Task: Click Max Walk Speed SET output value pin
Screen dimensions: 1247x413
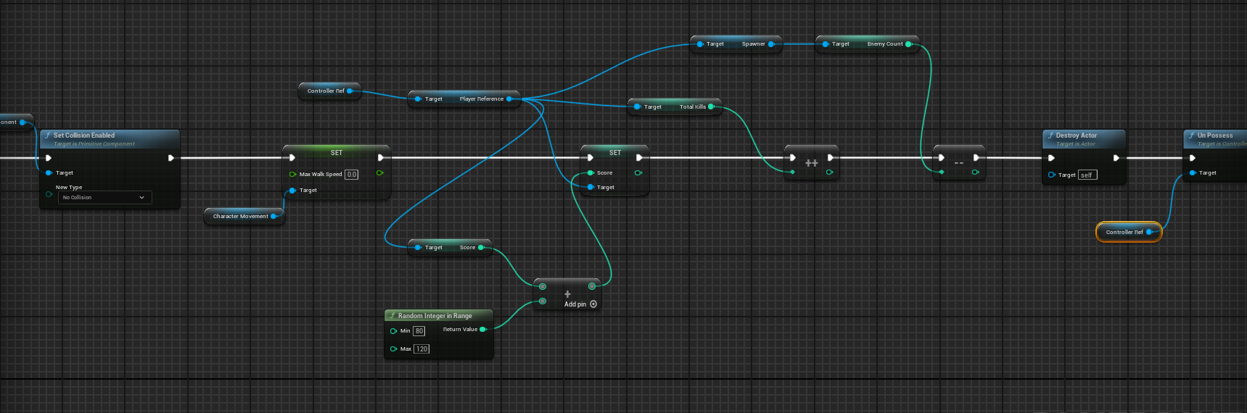Action: coord(380,172)
